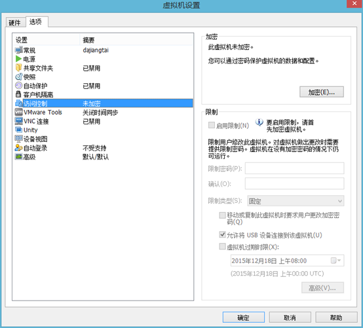
Task: Click the Unity window icon
Action: click(18, 130)
